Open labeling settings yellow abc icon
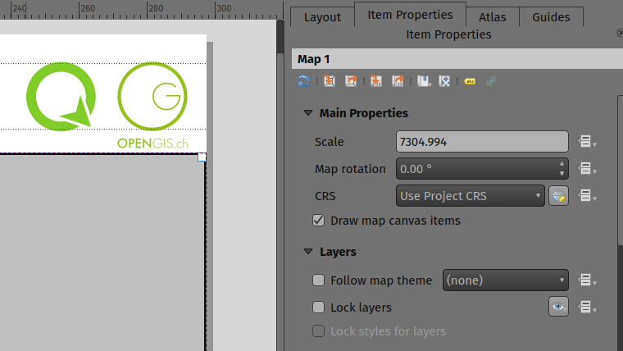The image size is (623, 351). point(470,81)
